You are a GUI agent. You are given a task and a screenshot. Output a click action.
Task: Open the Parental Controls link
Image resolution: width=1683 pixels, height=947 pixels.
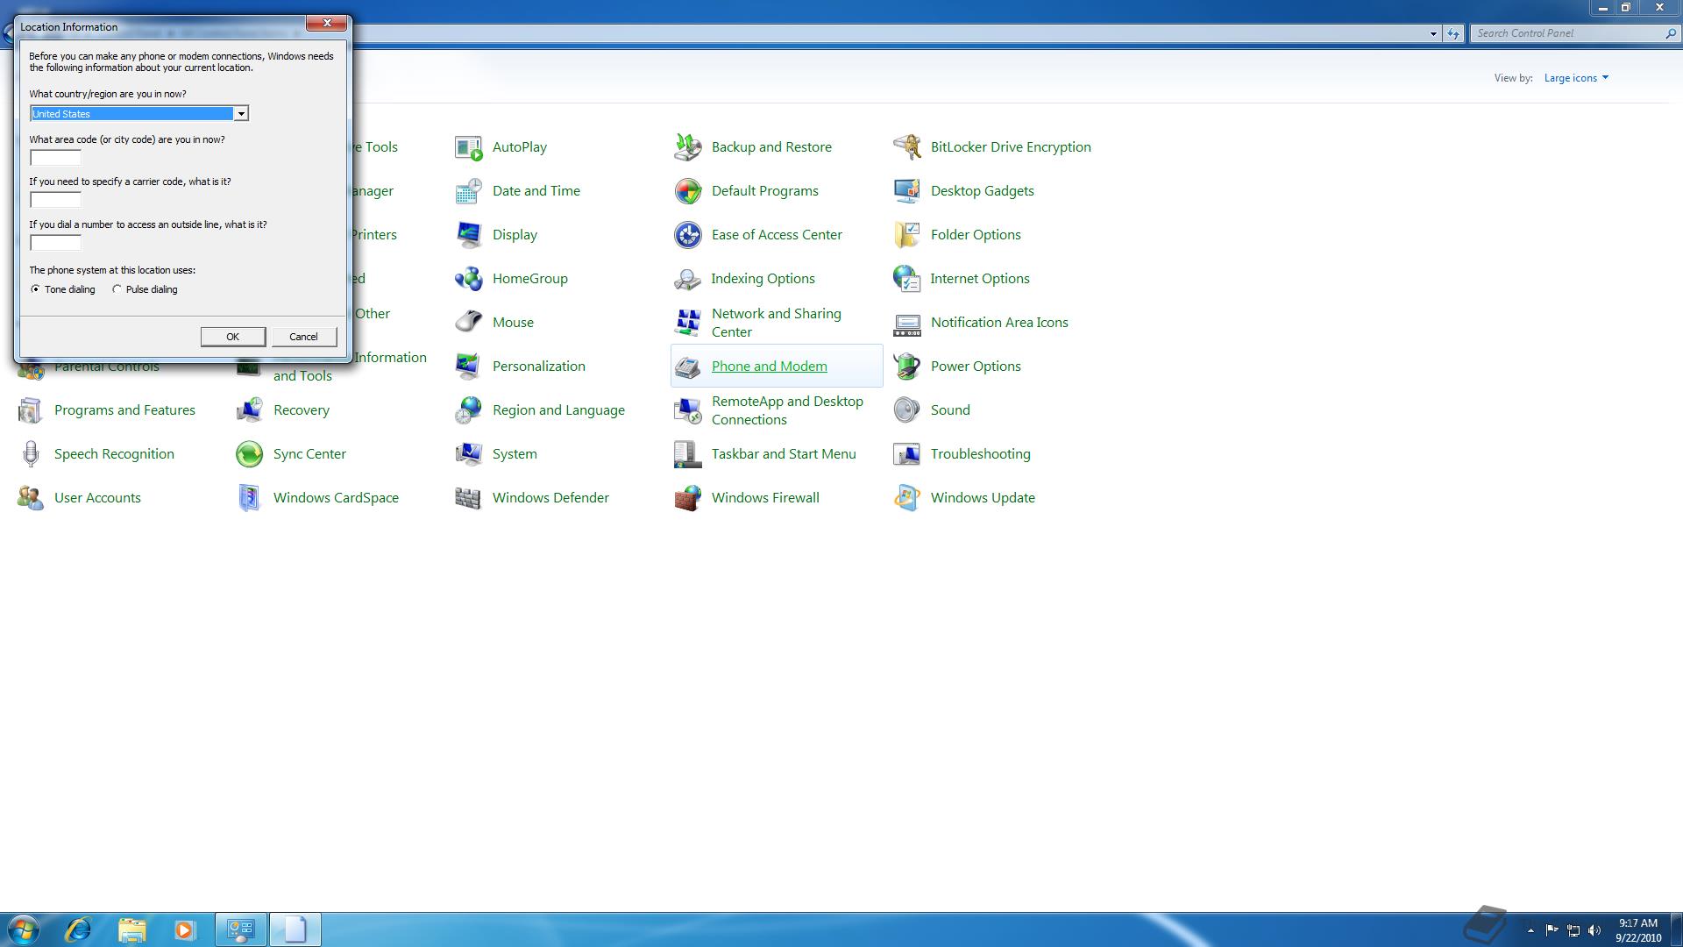pos(107,367)
